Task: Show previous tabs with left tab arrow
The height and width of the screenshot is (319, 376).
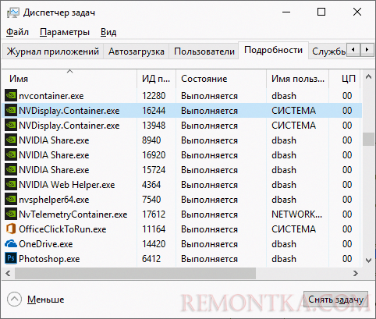Action: click(353, 49)
